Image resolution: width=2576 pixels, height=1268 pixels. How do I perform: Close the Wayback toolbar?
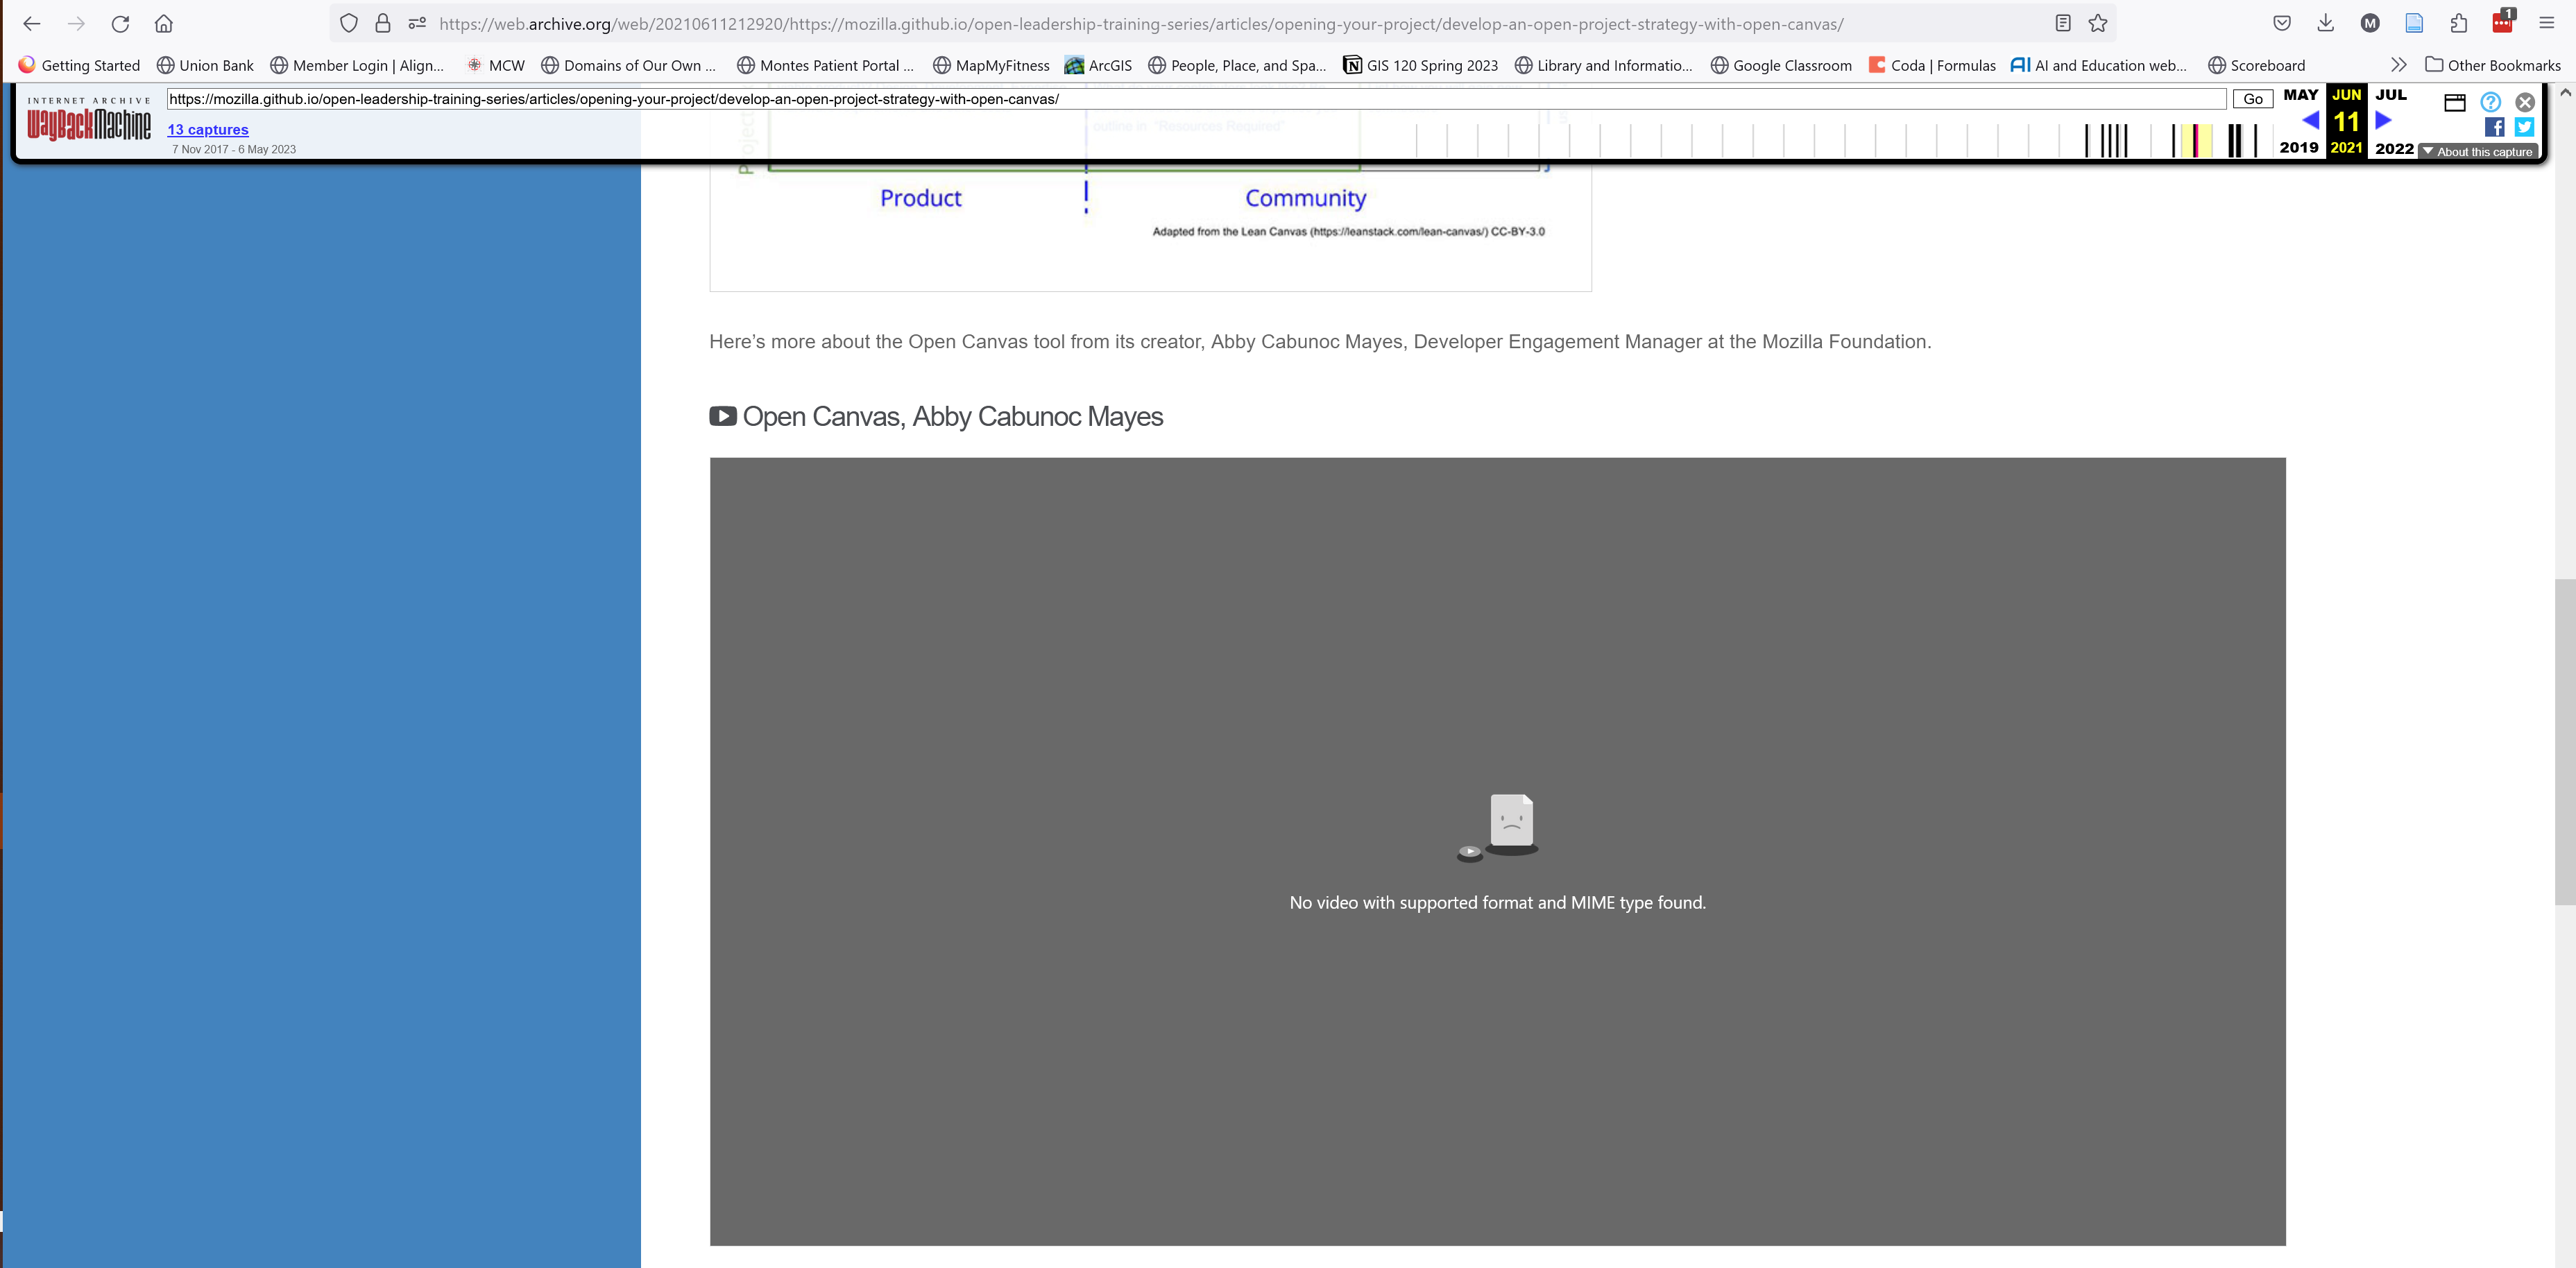[x=2525, y=102]
